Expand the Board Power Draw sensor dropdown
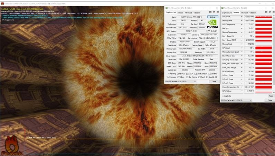 [243, 55]
